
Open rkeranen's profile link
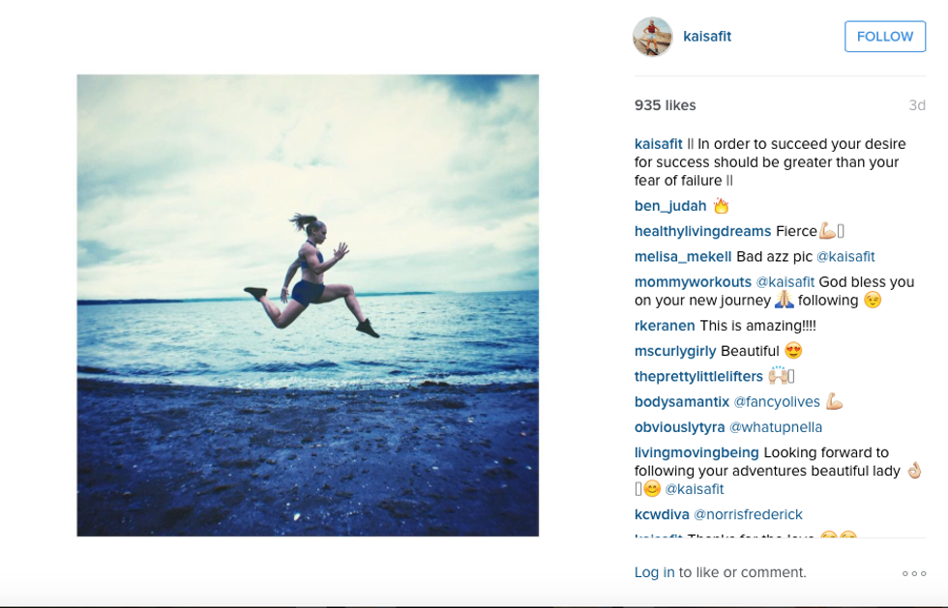point(665,326)
